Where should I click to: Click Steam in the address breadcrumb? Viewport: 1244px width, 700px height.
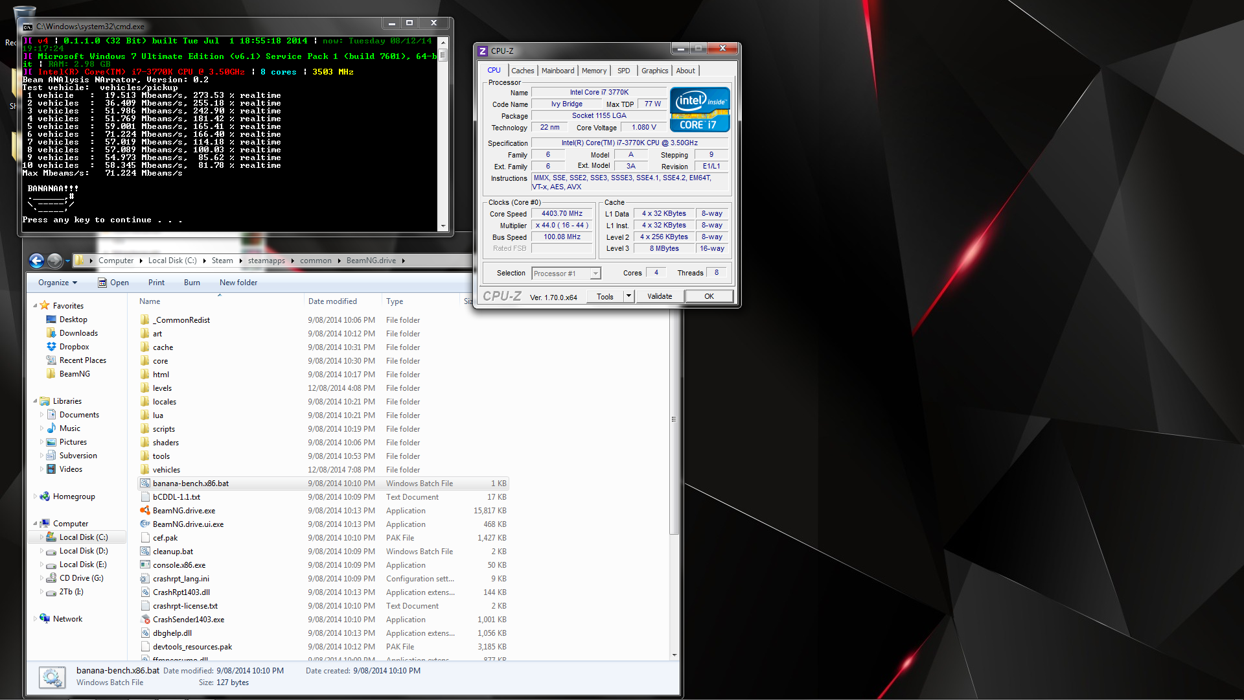coord(222,261)
